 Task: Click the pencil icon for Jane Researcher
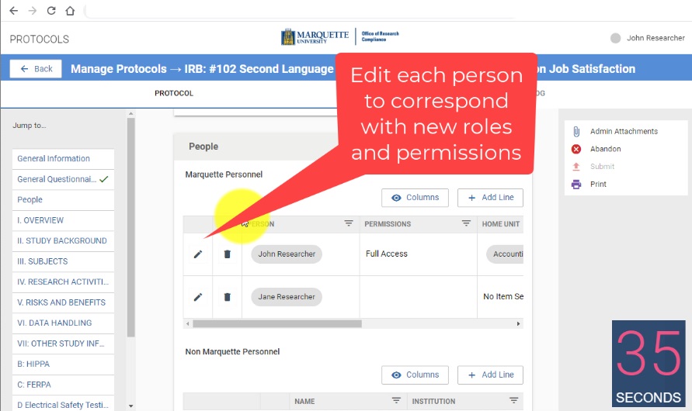point(198,297)
